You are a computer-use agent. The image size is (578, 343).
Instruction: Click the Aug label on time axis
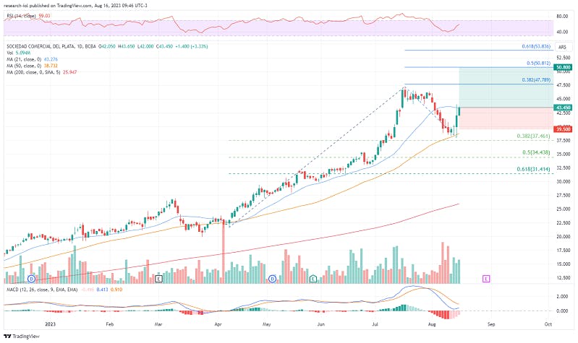pyautogui.click(x=432, y=324)
